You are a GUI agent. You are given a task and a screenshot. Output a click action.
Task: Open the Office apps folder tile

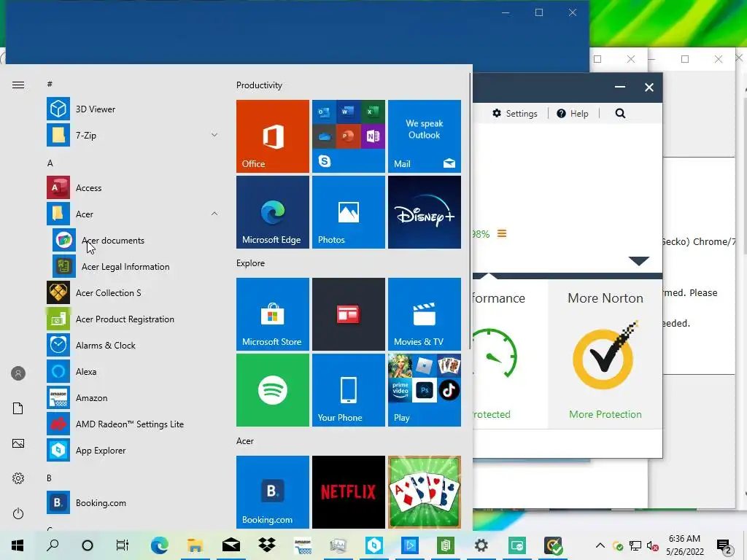click(x=349, y=136)
